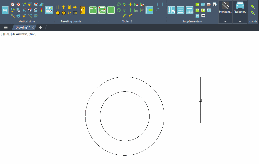Screen dimensions: 259x164
Task: Click the crossed-out E-18 sign icon
Action: [203, 10]
